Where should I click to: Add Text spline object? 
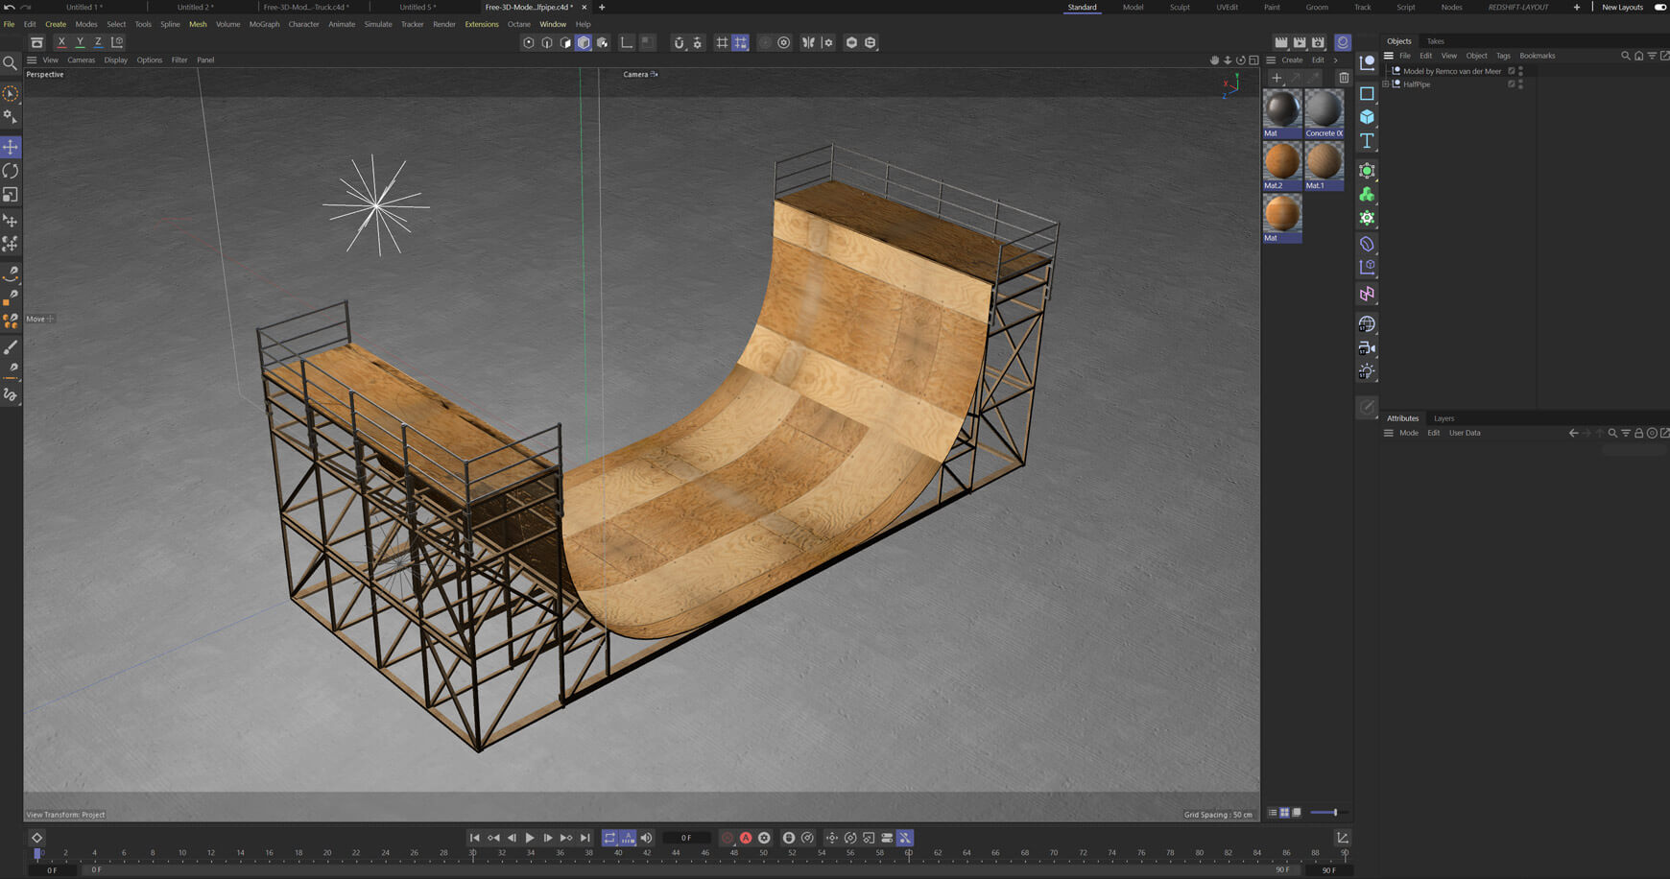tap(1367, 141)
